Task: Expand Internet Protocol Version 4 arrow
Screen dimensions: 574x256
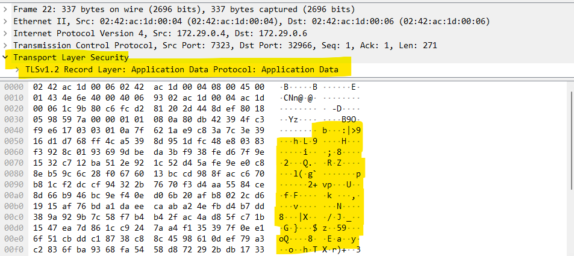Action: coord(6,34)
